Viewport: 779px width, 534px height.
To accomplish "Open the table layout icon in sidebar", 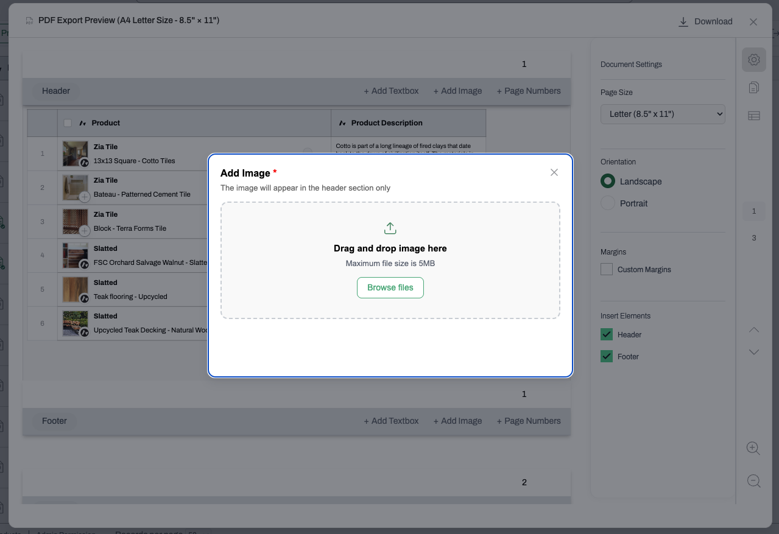I will 754,116.
